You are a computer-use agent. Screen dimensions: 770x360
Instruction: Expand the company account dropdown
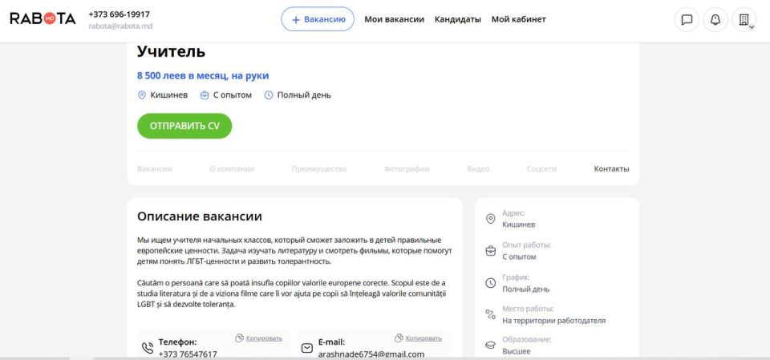click(x=744, y=20)
